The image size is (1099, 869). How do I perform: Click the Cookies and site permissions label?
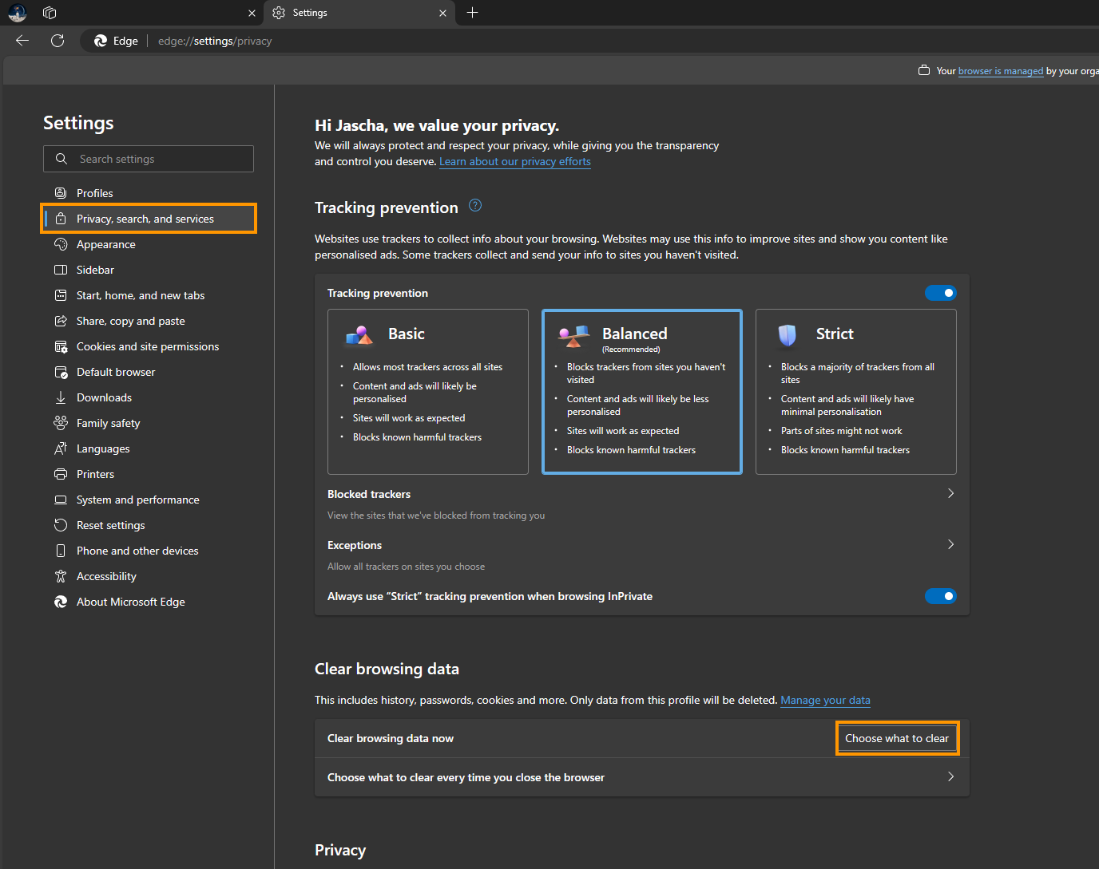pos(148,346)
